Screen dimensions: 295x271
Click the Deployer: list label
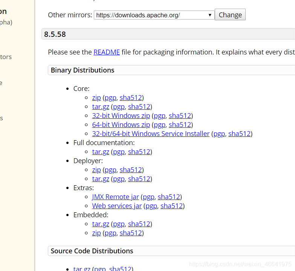88,161
